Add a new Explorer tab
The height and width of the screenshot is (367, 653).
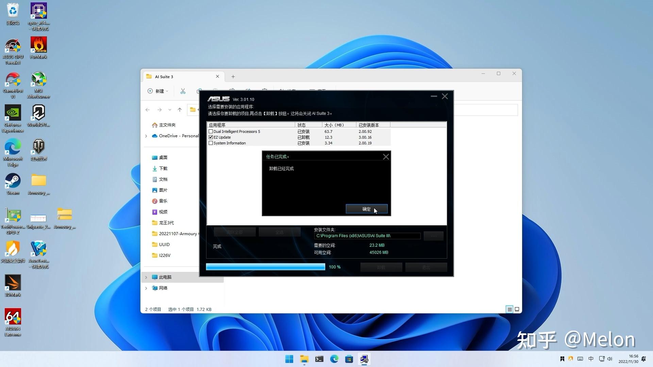click(233, 77)
